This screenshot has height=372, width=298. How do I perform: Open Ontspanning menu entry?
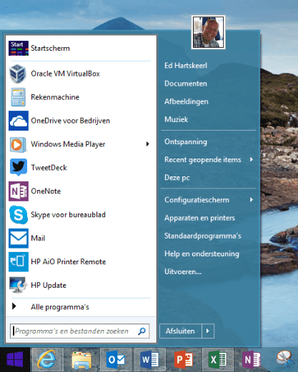(186, 142)
